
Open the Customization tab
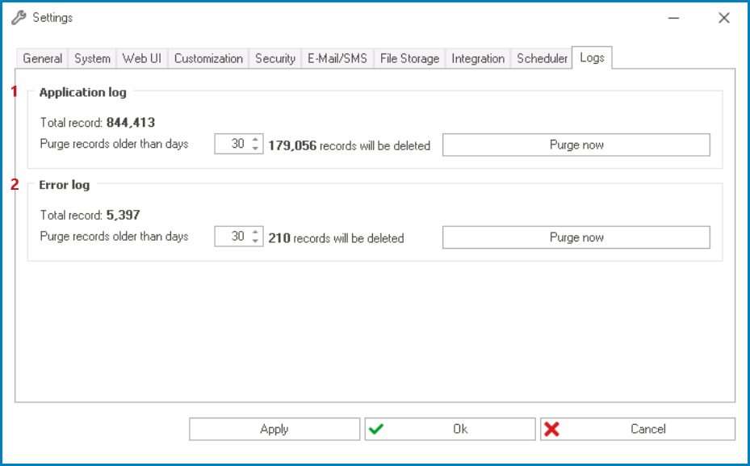pyautogui.click(x=207, y=58)
